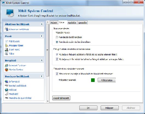This screenshot has height=114, width=145.
Task: Click the green encrypted items color swatch
Action: click(x=93, y=80)
